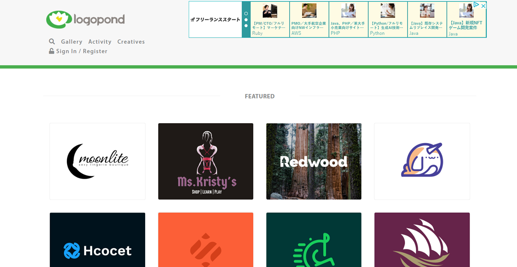The image size is (517, 267).
Task: Click the フリーランススタート ad logo
Action: pyautogui.click(x=215, y=19)
